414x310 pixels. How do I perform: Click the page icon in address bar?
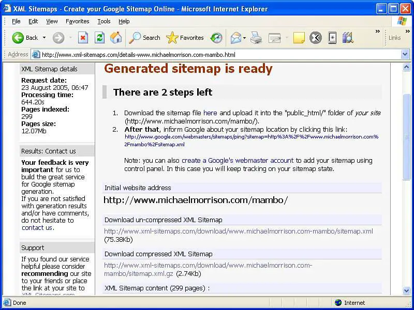click(36, 55)
